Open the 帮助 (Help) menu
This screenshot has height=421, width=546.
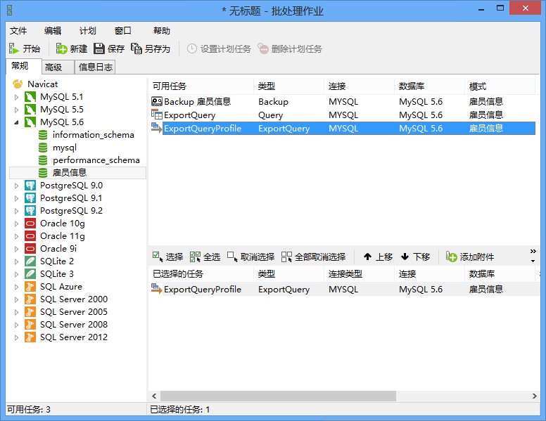pyautogui.click(x=162, y=31)
